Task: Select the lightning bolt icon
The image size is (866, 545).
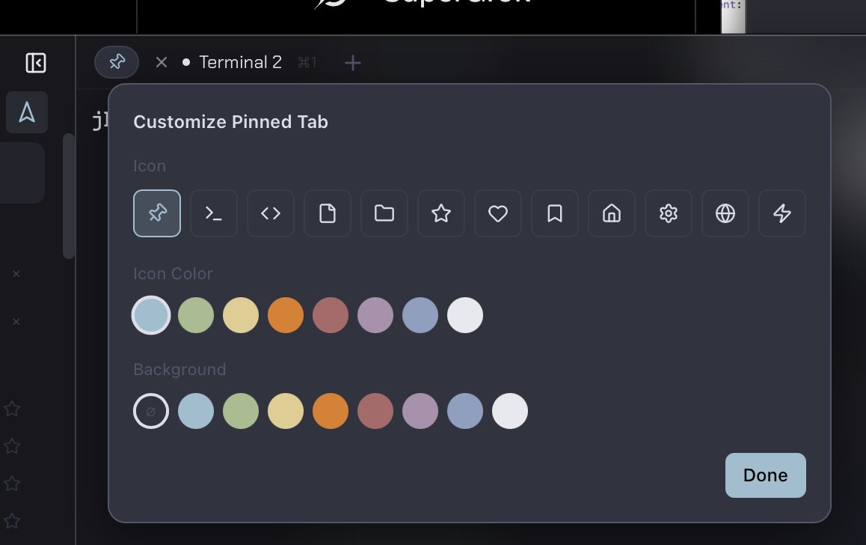Action: click(x=782, y=213)
